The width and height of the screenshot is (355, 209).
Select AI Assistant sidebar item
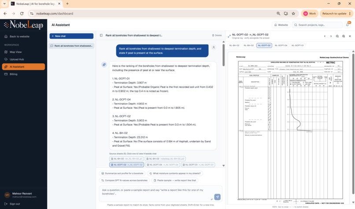(x=23, y=67)
